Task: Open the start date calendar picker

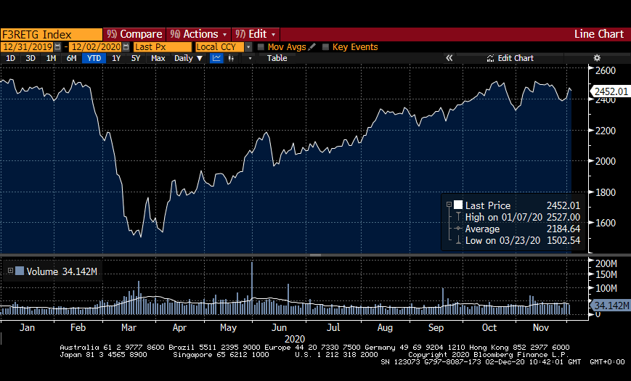Action: 57,47
